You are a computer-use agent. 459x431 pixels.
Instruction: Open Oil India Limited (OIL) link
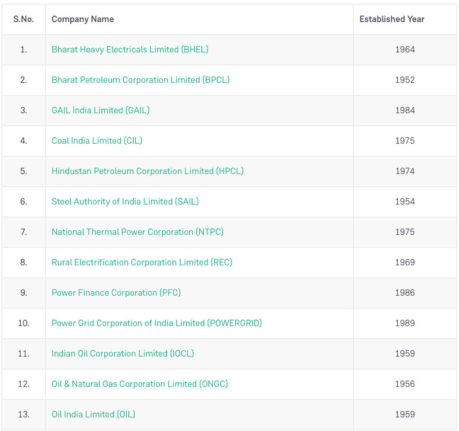point(94,415)
